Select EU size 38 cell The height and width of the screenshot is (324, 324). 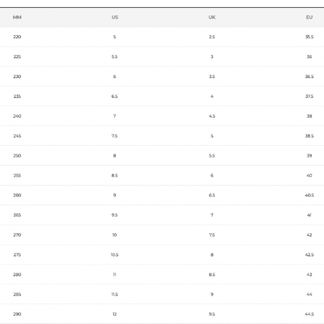[309, 116]
